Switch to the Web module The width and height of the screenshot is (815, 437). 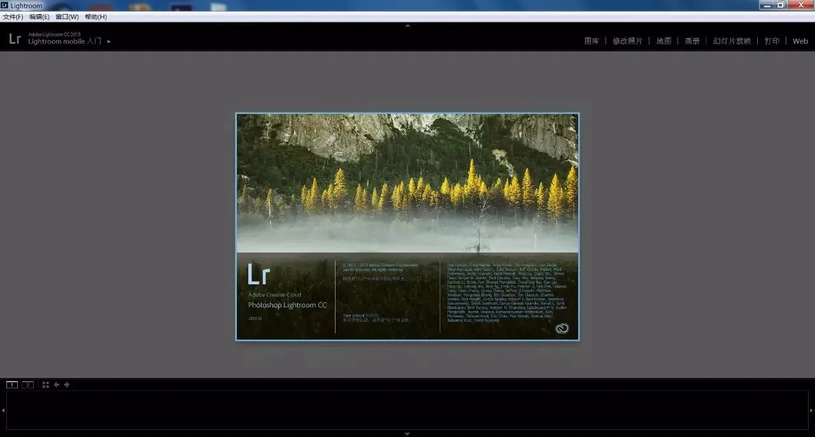pos(800,41)
